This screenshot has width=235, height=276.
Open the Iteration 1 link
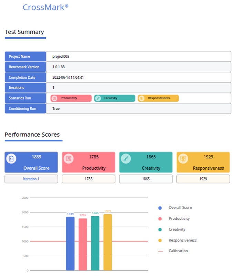pyautogui.click(x=31, y=179)
